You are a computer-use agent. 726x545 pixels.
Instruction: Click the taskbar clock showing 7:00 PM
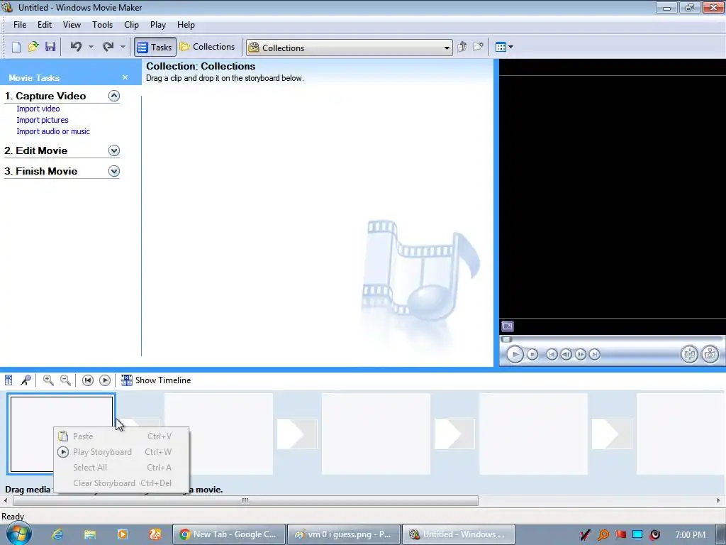tap(690, 535)
